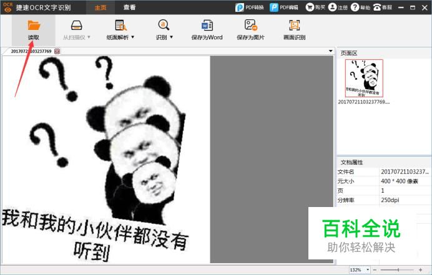The height and width of the screenshot is (275, 432).
Task: Click the 页 value 1
Action: (x=383, y=190)
